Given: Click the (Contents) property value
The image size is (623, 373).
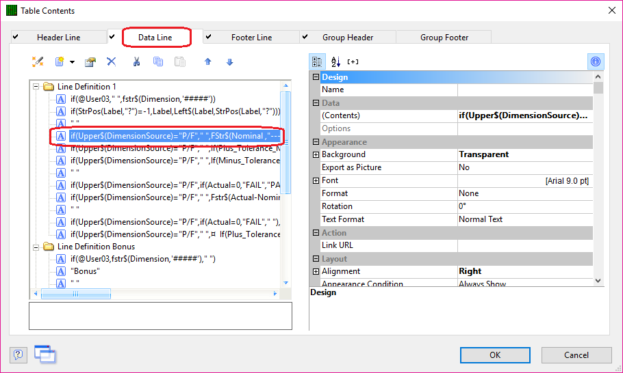Looking at the screenshot, I should point(525,115).
